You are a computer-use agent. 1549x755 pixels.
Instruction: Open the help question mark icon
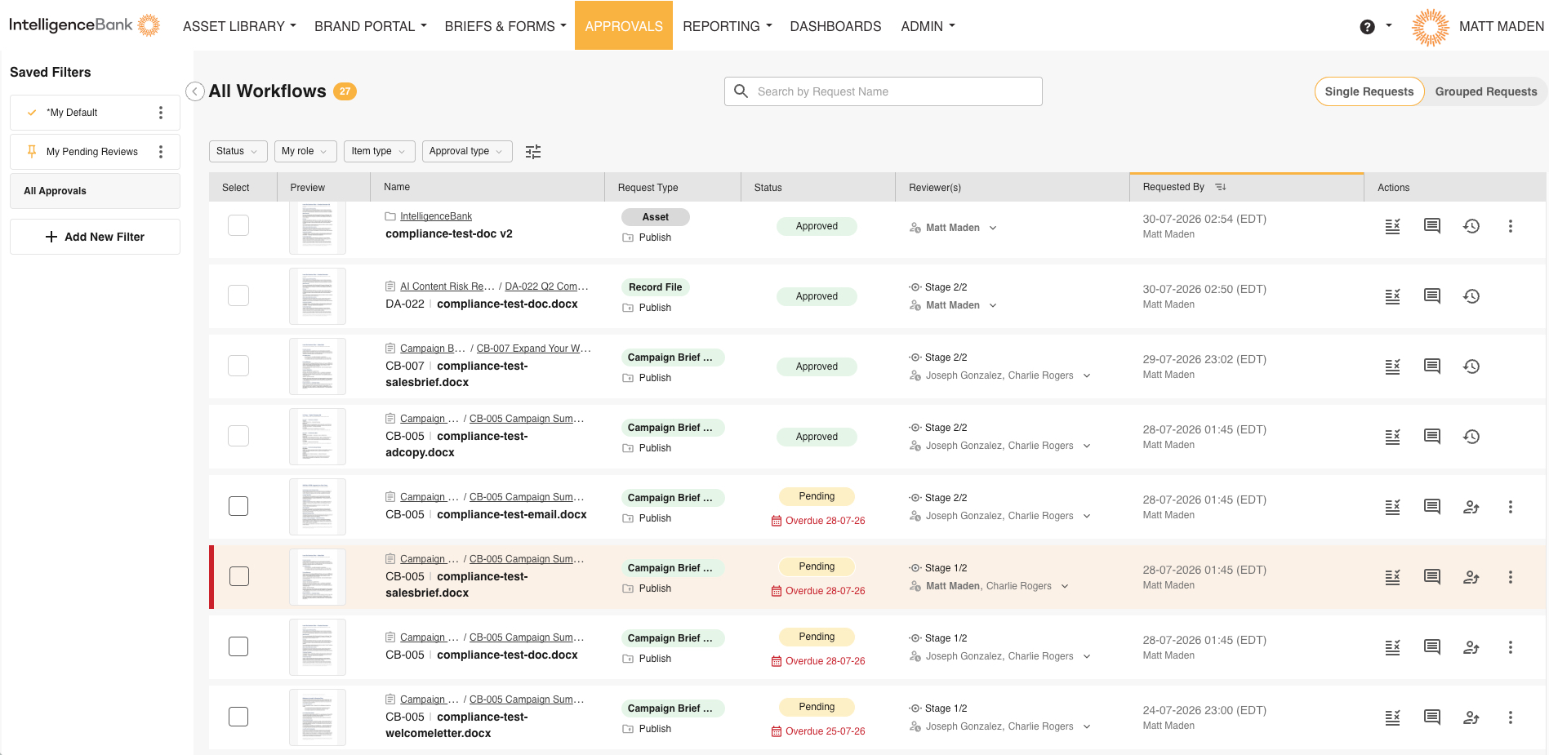click(1368, 27)
